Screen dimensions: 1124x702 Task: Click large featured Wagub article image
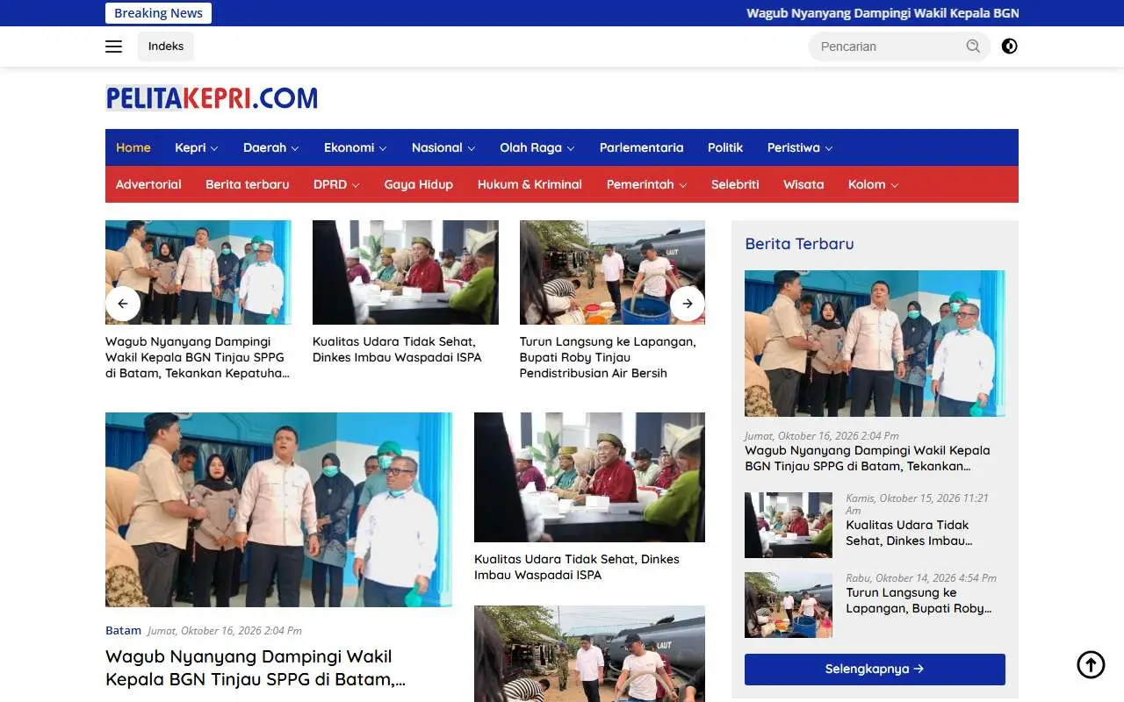[x=278, y=510]
